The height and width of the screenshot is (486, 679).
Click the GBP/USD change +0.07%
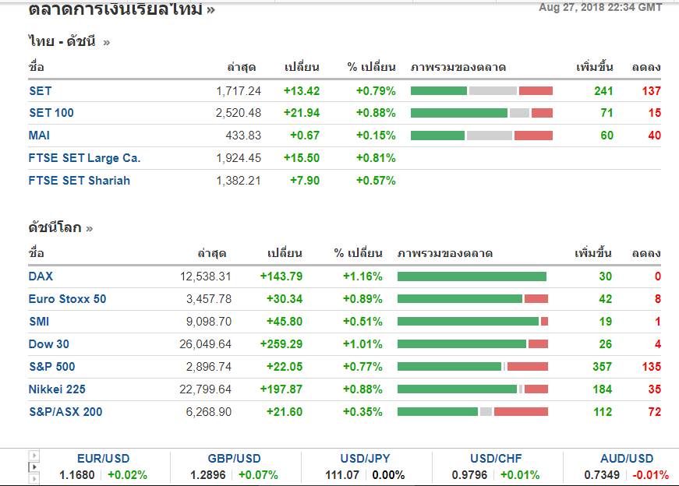click(x=258, y=475)
